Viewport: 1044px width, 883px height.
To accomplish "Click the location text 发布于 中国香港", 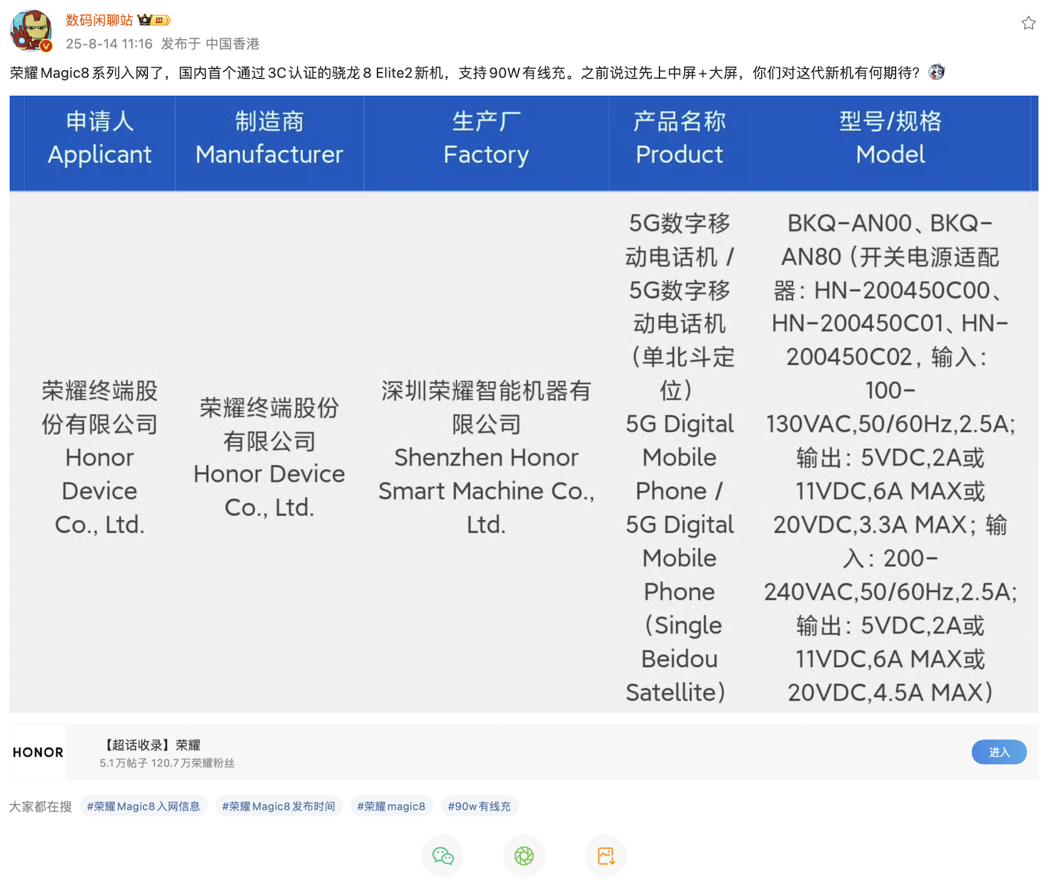I will (x=210, y=44).
